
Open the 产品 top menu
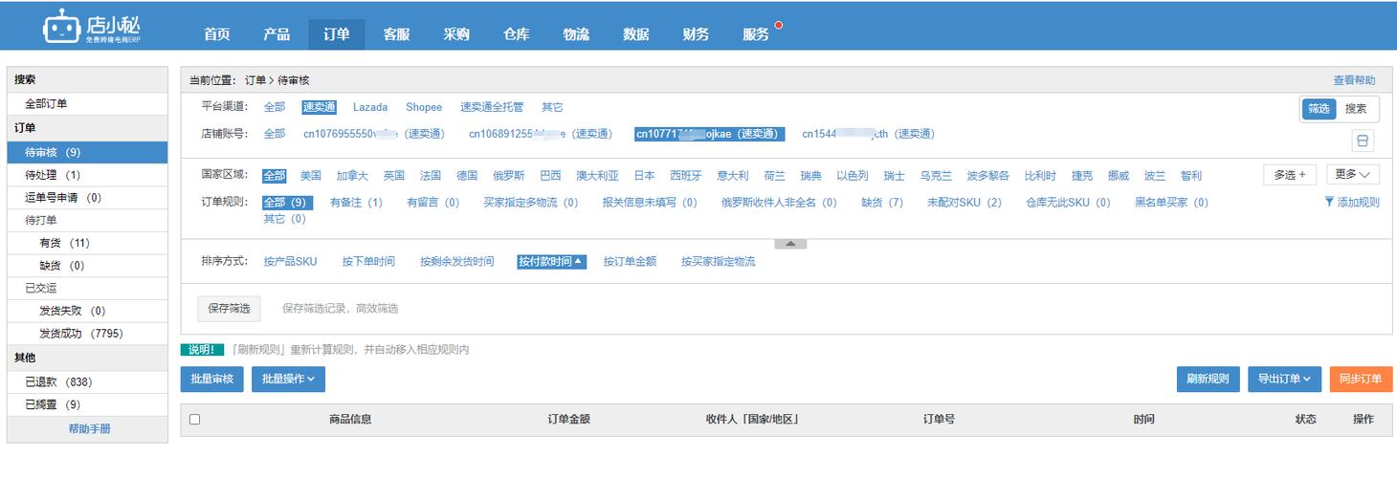(x=277, y=34)
